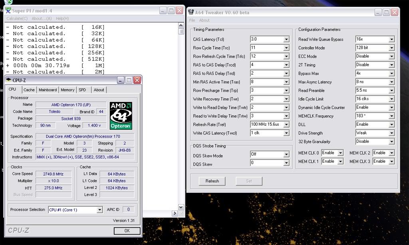The height and width of the screenshot is (245, 409).
Task: Switch to CPU tab in CPU-Z
Action: [x=12, y=89]
